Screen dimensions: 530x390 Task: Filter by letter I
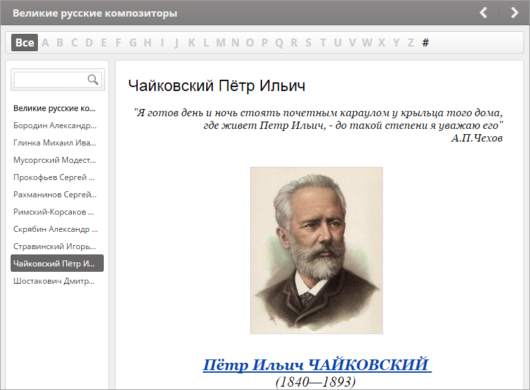162,43
